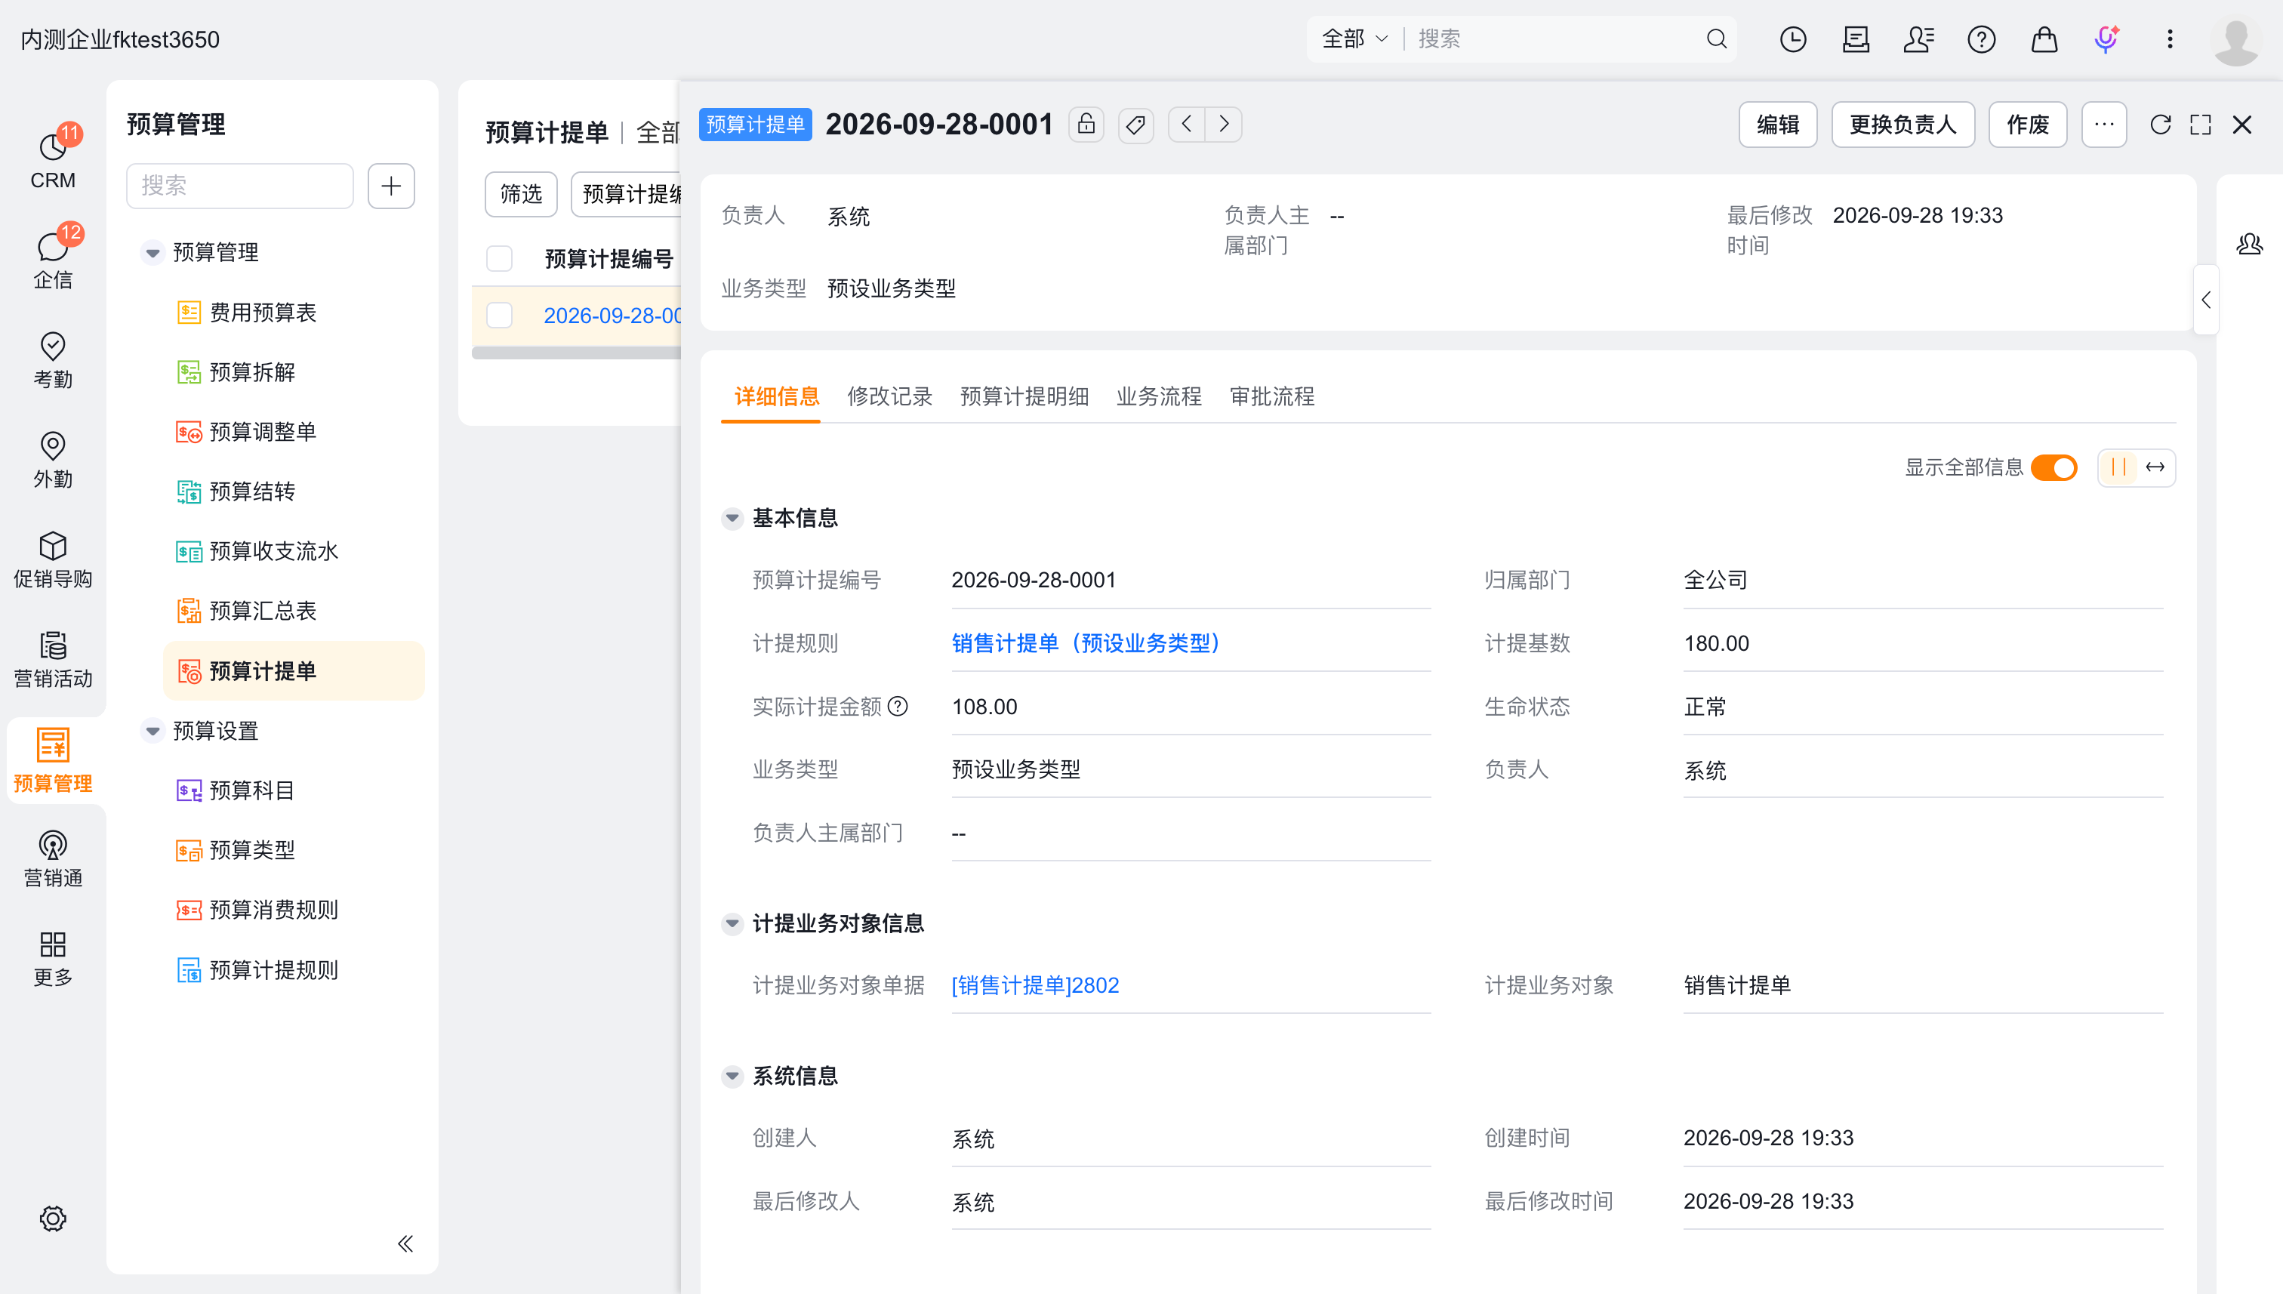Collapse the 预算管理 tree group
Viewport: 2283px width, 1294px height.
tap(153, 252)
